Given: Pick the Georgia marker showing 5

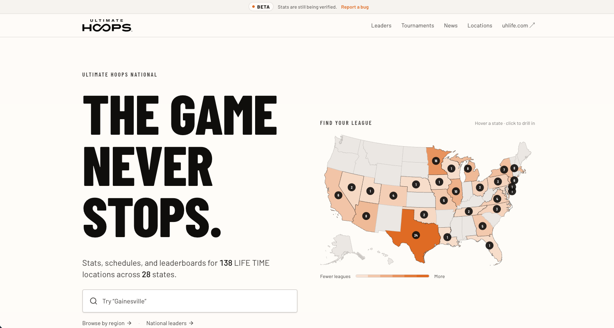Looking at the screenshot, I should pos(482,226).
